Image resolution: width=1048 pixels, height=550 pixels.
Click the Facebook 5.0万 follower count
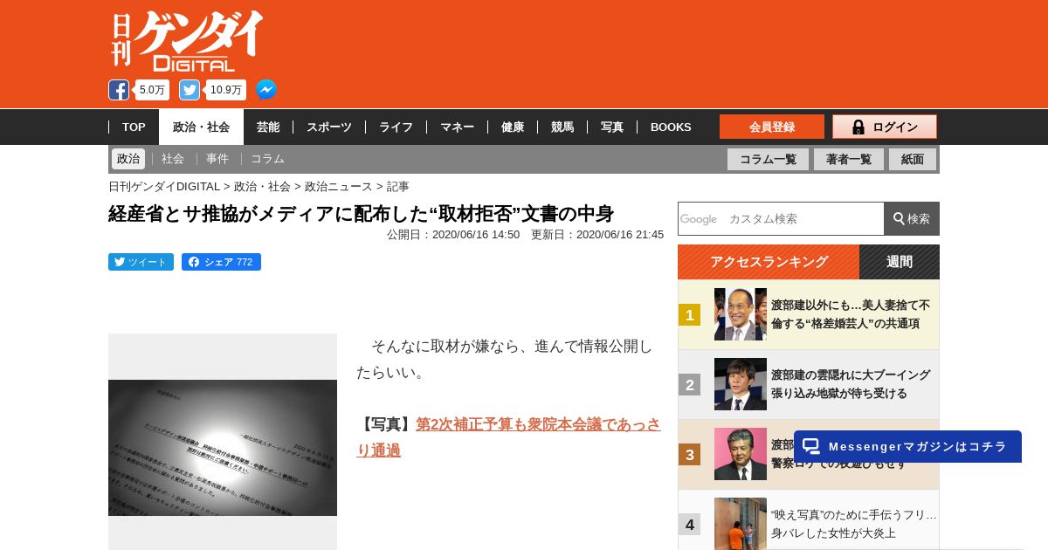(x=152, y=90)
